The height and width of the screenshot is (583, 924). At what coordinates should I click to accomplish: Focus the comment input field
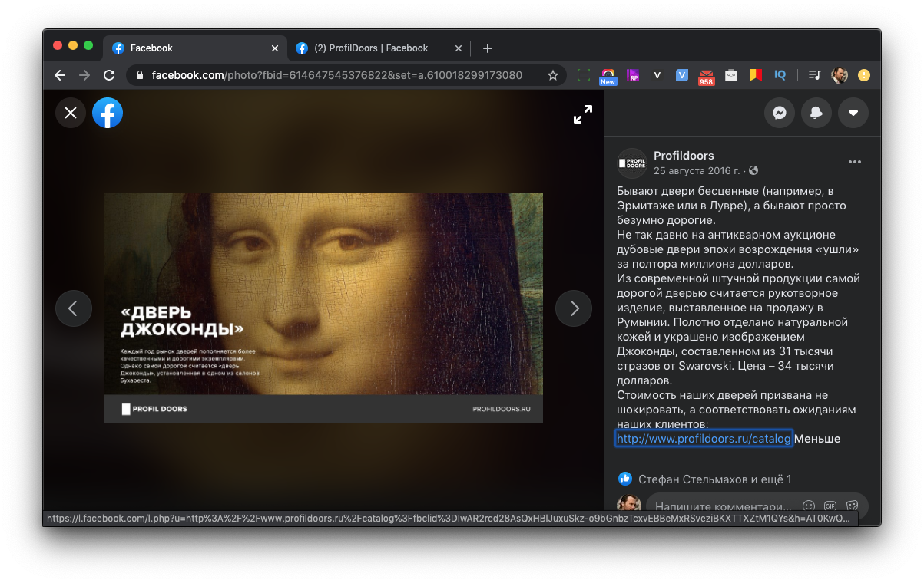pos(724,506)
